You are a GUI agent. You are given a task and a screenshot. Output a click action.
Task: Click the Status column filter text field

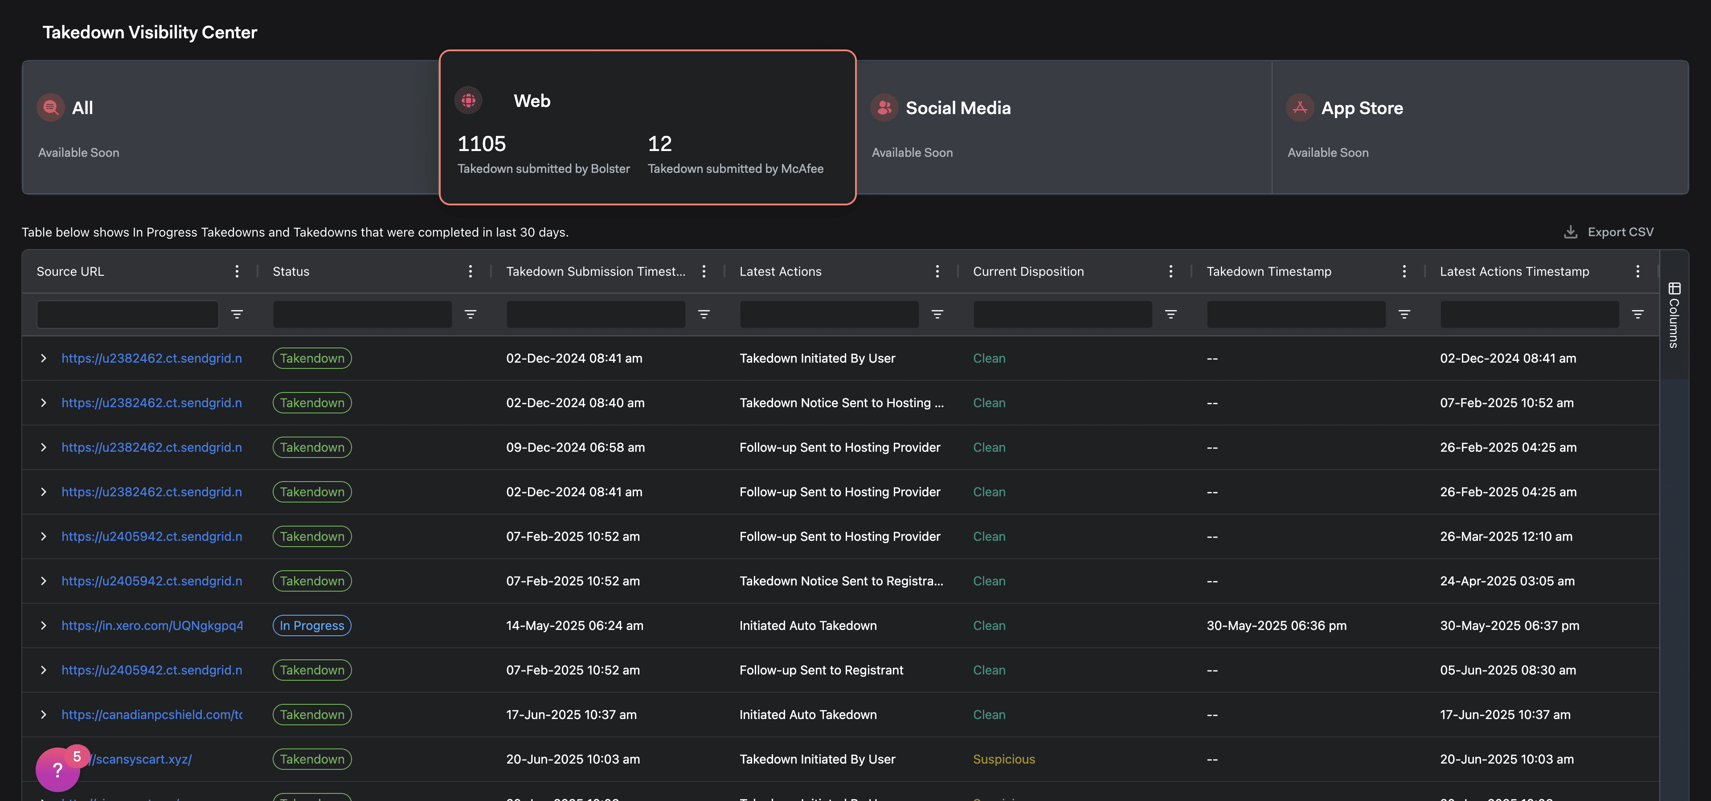(x=362, y=314)
